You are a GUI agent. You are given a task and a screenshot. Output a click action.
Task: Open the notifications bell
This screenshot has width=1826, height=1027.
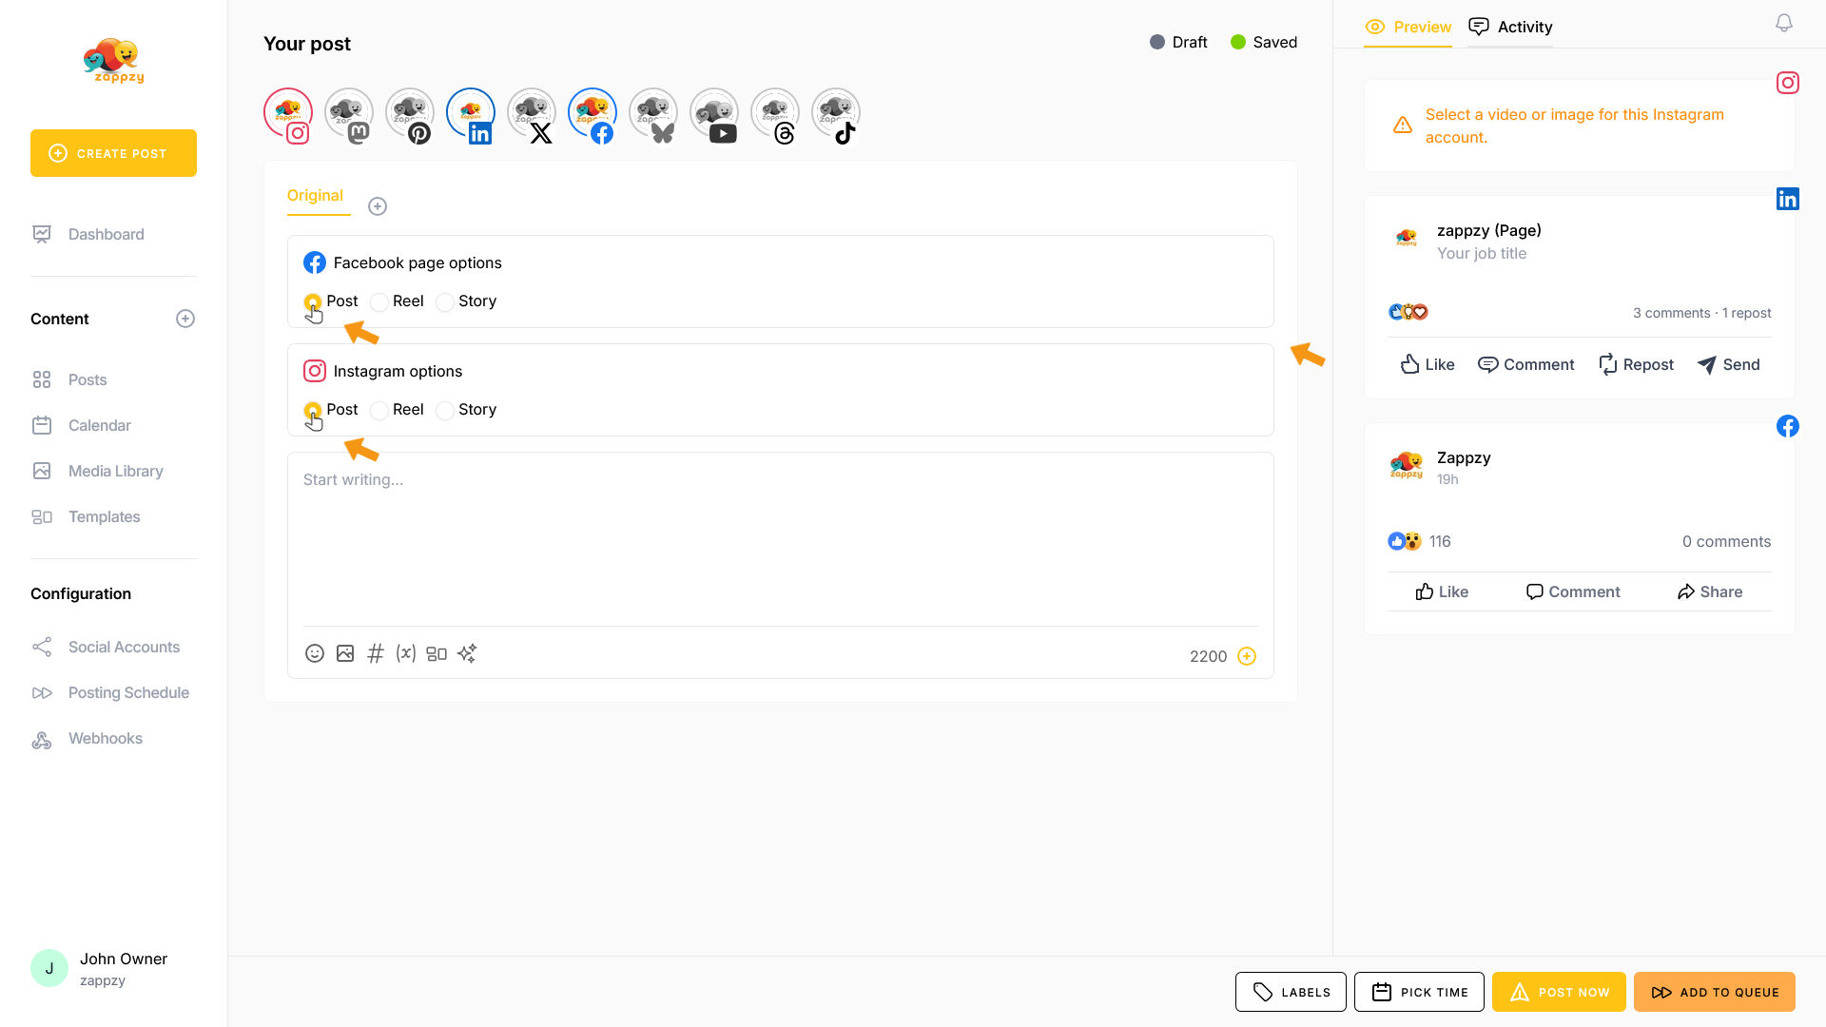(1784, 23)
